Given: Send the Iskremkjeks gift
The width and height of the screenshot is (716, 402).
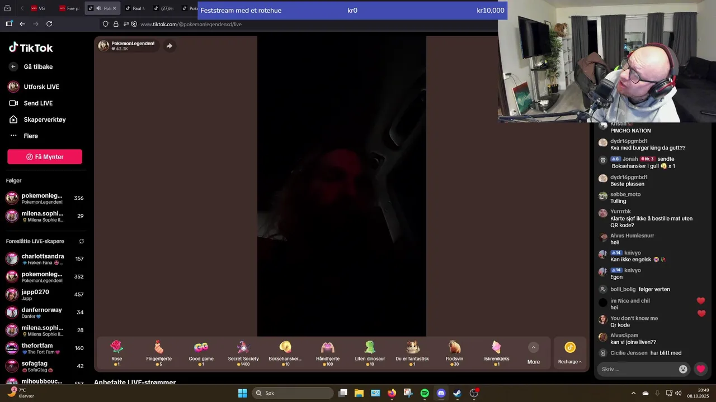Looking at the screenshot, I should tap(497, 353).
